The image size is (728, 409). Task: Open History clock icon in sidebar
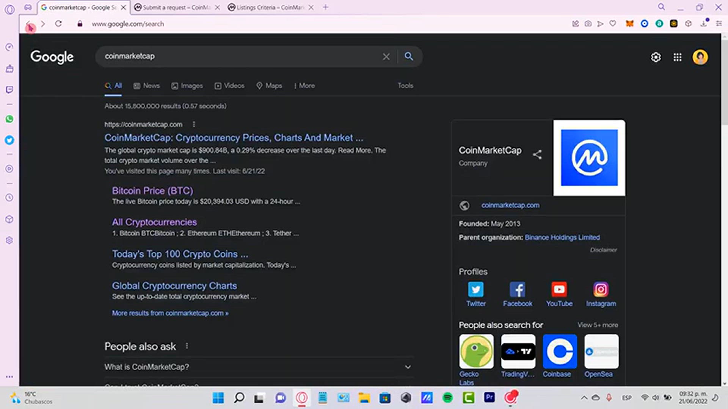point(9,198)
